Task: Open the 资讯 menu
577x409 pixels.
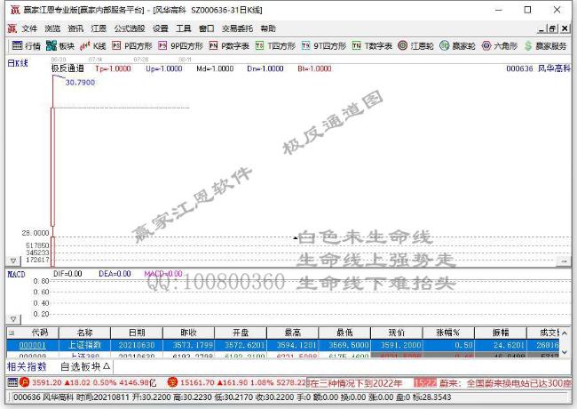Action: [75, 28]
